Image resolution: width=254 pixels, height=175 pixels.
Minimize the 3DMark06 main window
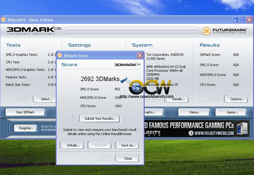(235, 20)
